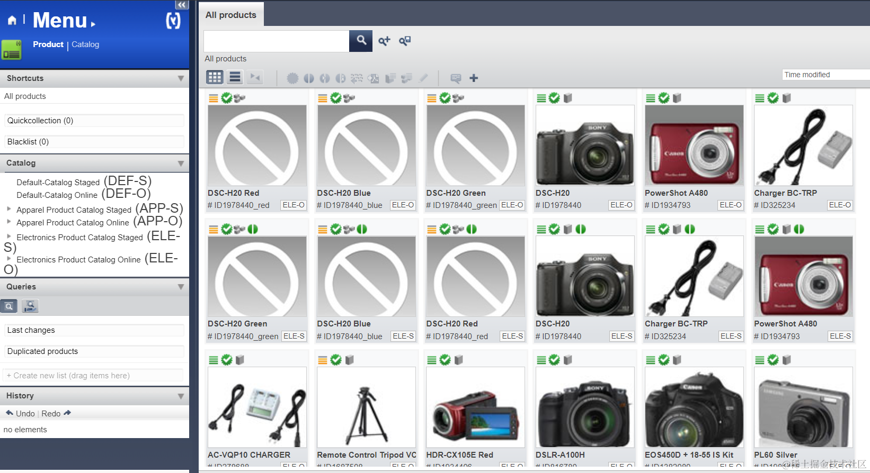Click the saved-query search icon next to advanced search
Viewport: 870px width, 473px height.
[x=405, y=41]
